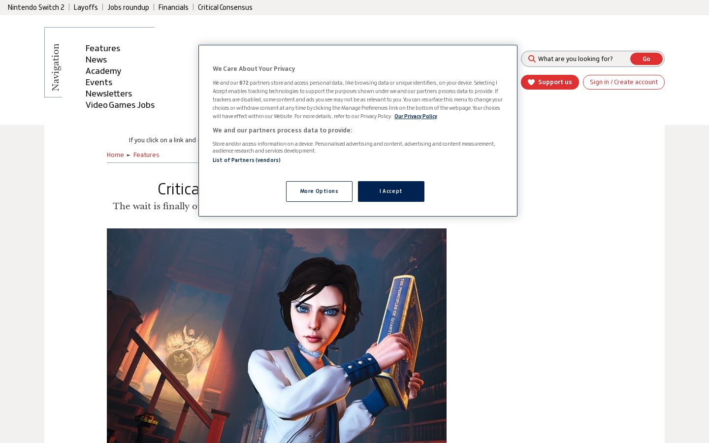Click the vertical Navigation label

point(56,67)
